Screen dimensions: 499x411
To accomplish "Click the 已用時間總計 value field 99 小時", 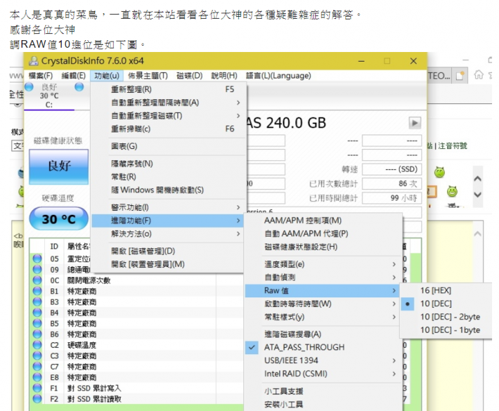I will tap(392, 198).
